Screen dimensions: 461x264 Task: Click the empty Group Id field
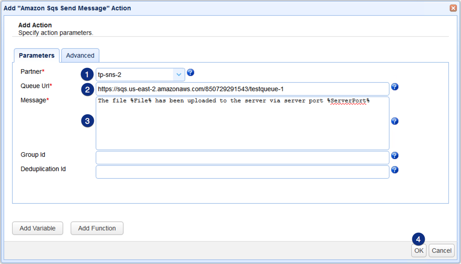point(241,157)
